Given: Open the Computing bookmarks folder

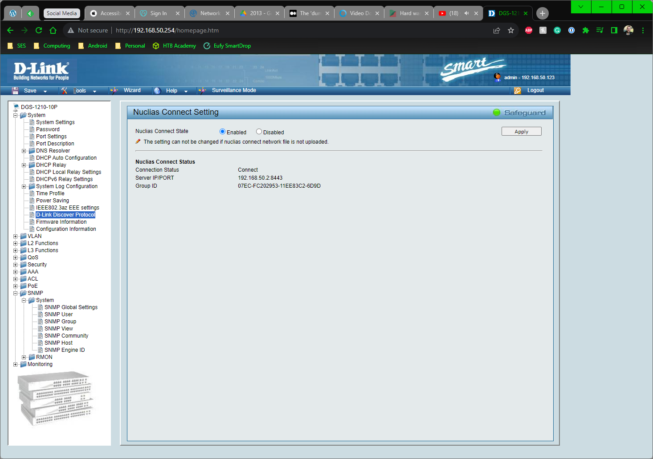Looking at the screenshot, I should click(52, 46).
